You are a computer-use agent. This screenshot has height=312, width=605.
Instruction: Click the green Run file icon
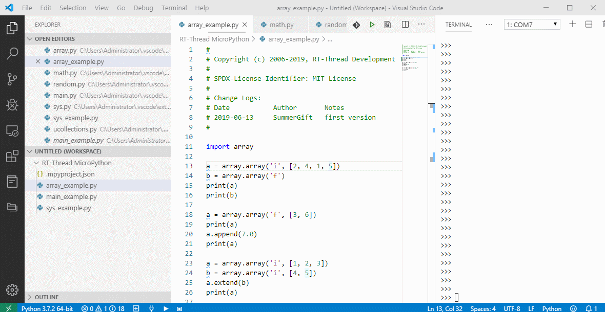click(372, 25)
